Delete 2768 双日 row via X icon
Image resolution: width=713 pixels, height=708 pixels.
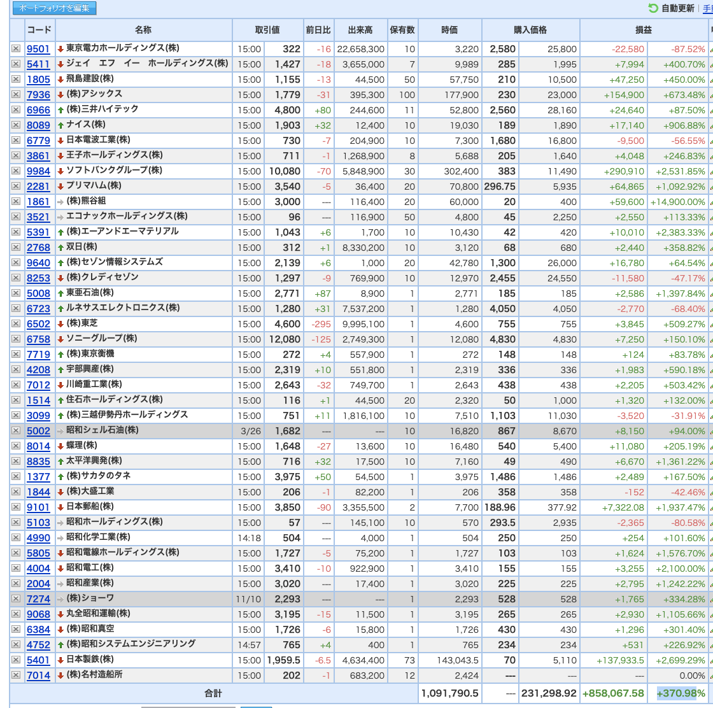click(x=16, y=248)
